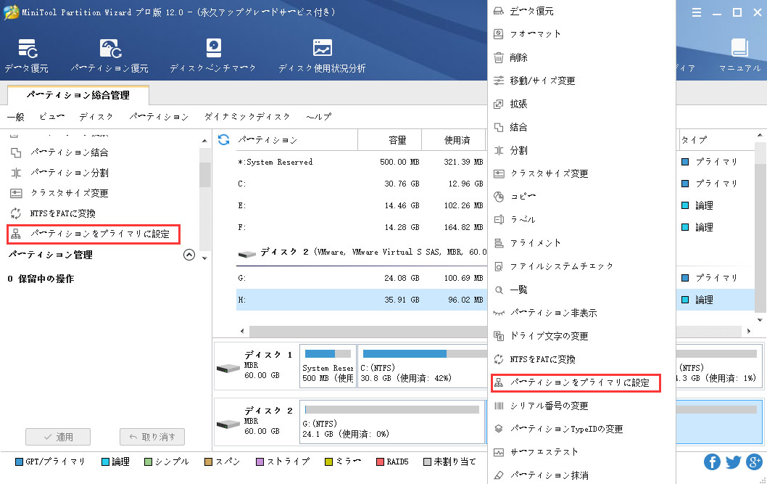Click the データ復元 toolbar icon
The height and width of the screenshot is (484, 767).
click(x=28, y=49)
